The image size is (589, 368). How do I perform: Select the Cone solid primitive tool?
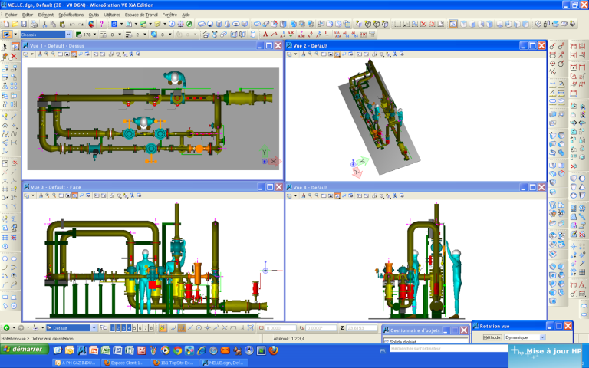[x=228, y=24]
